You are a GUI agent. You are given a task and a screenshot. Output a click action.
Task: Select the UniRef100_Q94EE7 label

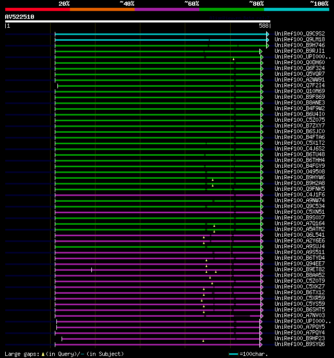pyautogui.click(x=300, y=264)
